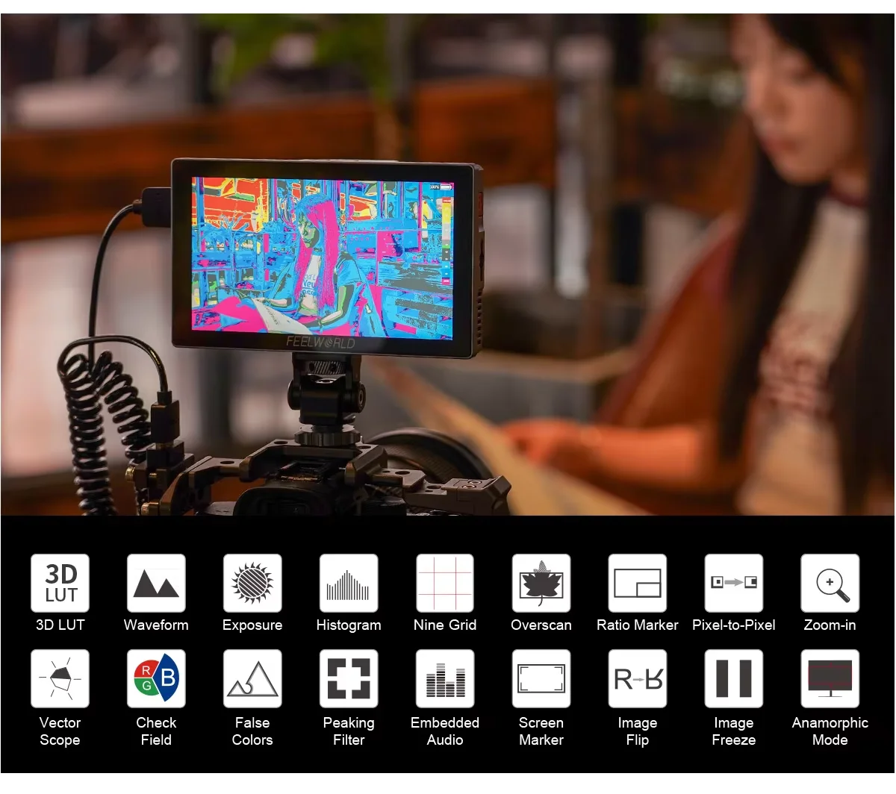Click the Screen Marker icon

point(541,678)
